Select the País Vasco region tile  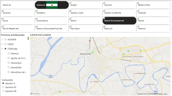(x=85, y=29)
